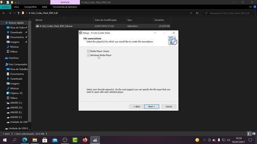Screen dimensions: 257x144
Task: Click the search box in Explorer
Action: tap(228, 13)
